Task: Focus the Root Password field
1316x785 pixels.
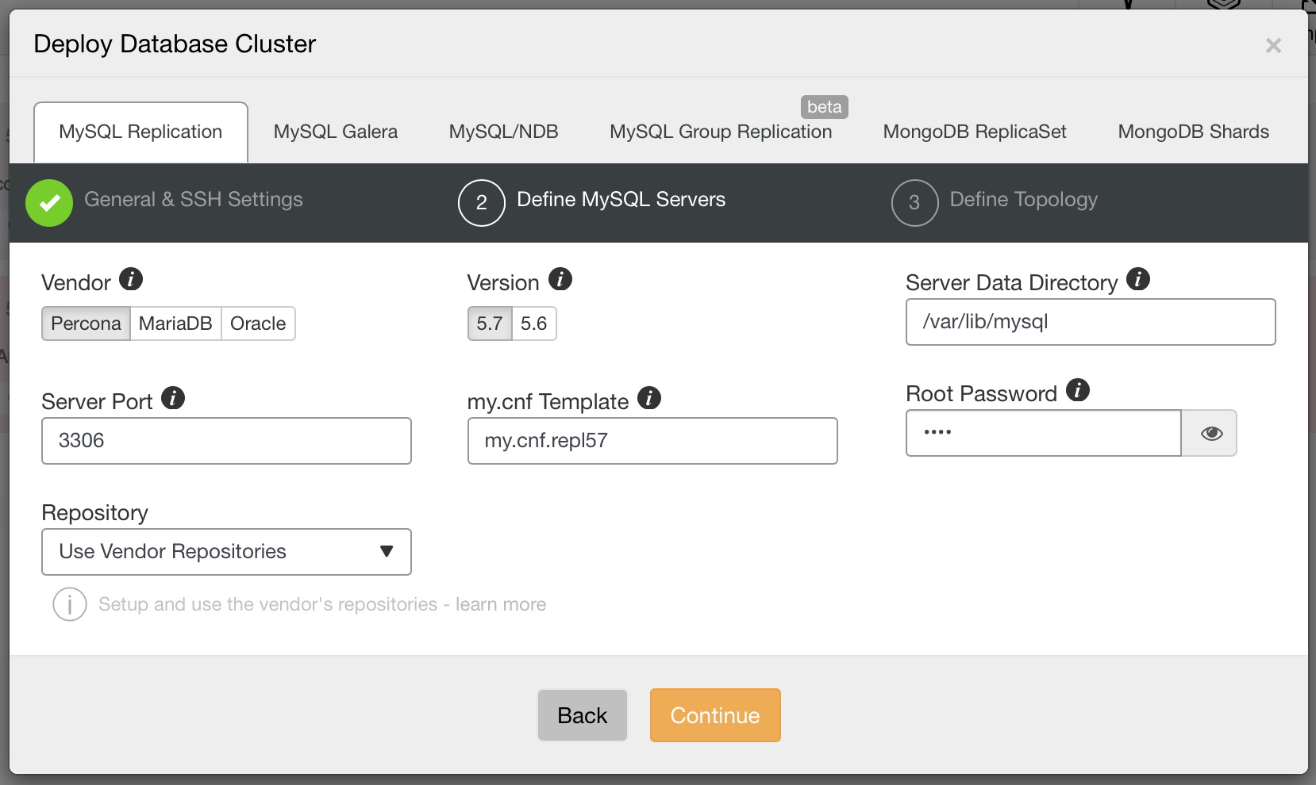Action: click(1044, 433)
